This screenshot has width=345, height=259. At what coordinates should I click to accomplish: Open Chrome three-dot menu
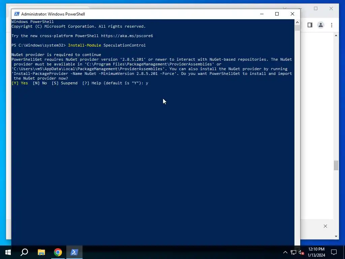pos(332,25)
